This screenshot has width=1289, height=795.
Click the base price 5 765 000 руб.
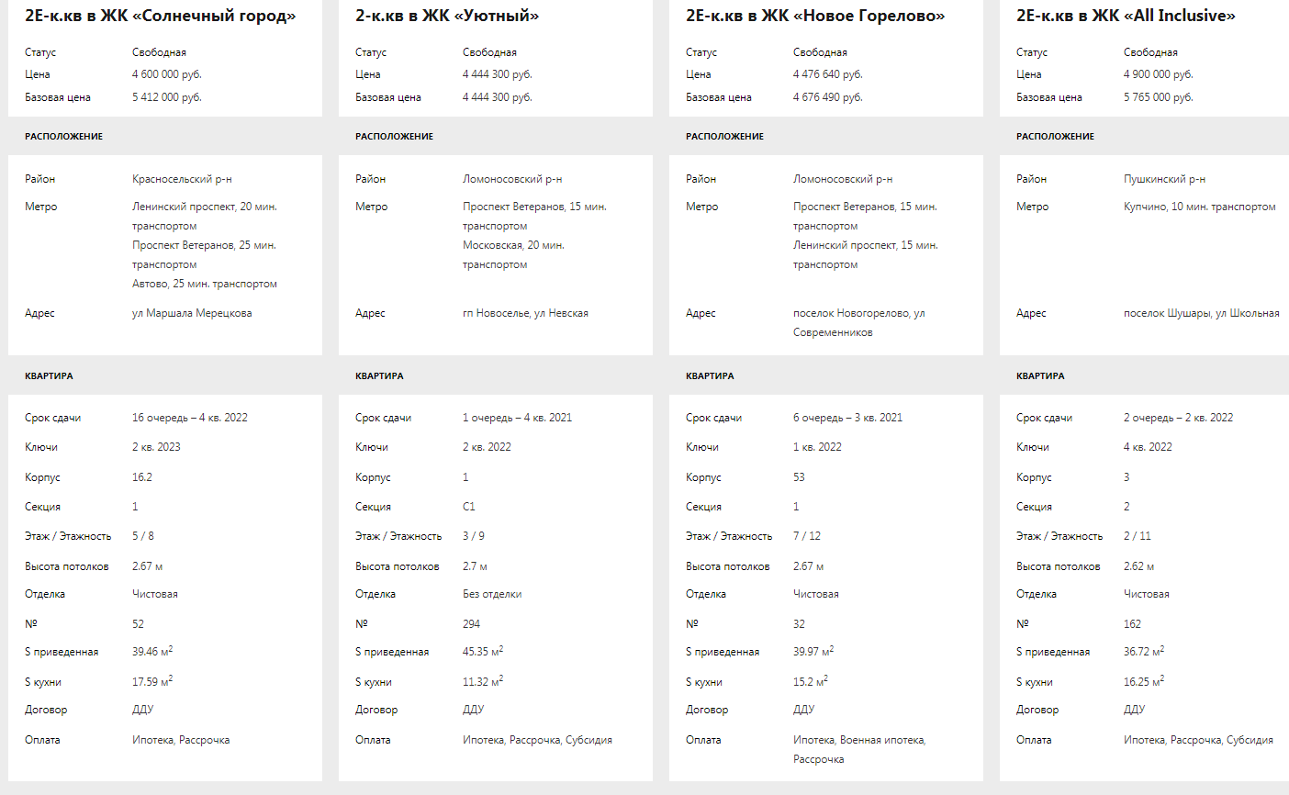point(1158,97)
